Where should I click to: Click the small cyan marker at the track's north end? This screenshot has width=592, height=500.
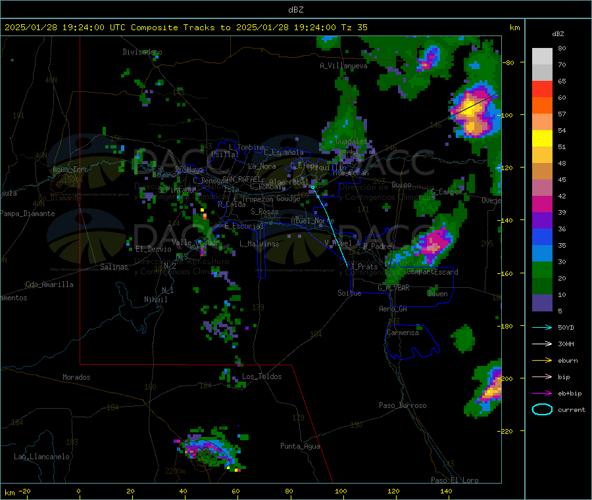click(312, 187)
